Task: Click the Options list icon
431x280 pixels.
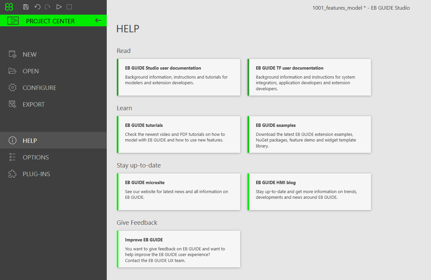Action: pos(12,157)
